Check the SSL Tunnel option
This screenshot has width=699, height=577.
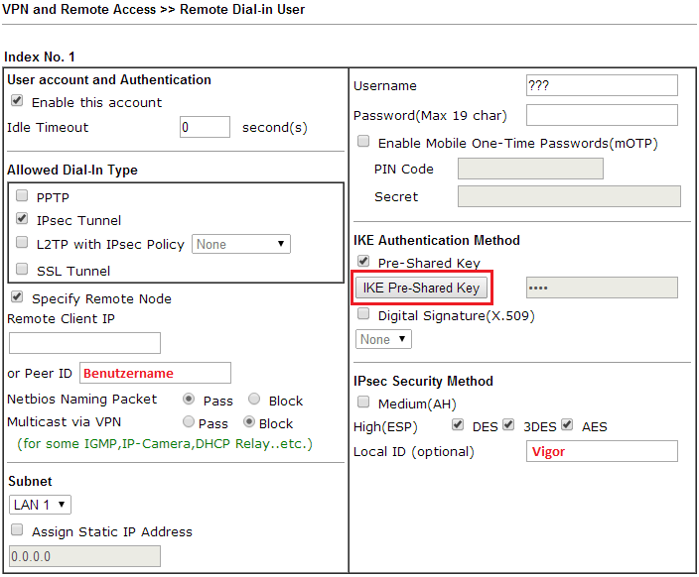click(x=22, y=269)
